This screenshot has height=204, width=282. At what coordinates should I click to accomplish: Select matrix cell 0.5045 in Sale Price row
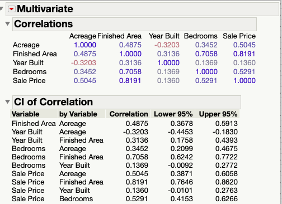(85, 81)
